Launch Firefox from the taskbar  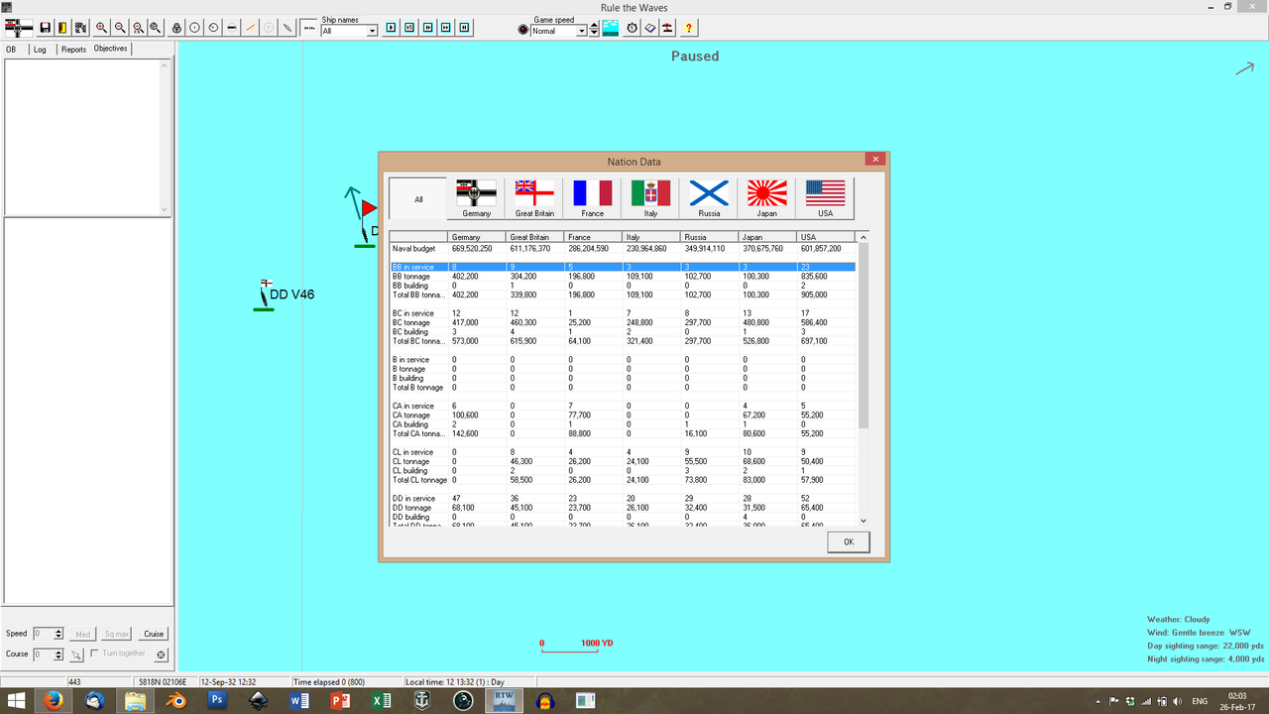click(x=53, y=700)
